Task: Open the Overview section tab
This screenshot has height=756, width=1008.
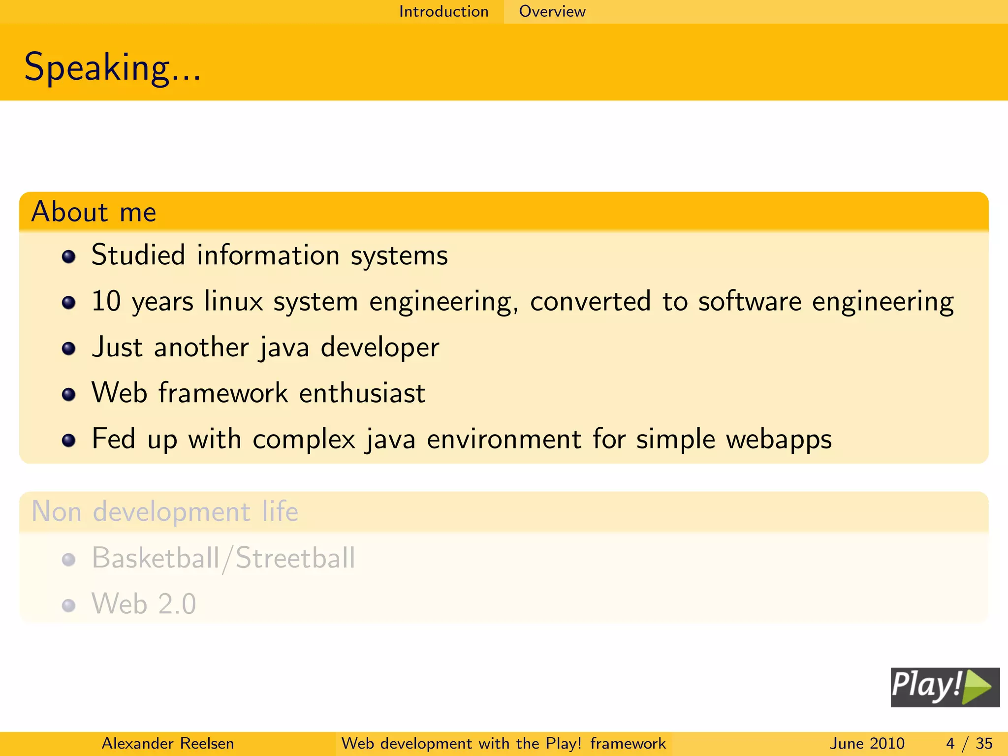Action: (x=552, y=11)
